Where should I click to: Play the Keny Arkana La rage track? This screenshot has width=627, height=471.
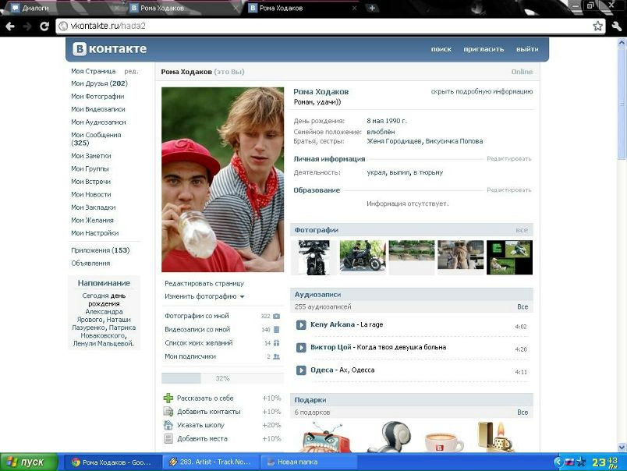click(301, 325)
